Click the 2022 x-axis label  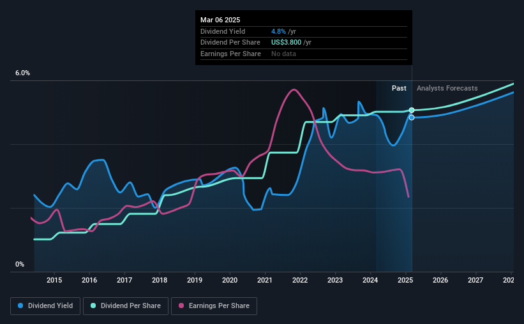(x=300, y=280)
